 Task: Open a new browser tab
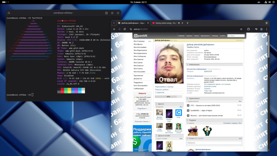coord(187,23)
